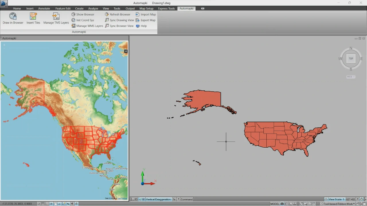
Task: Open the Tools ribbon tab
Action: 117,8
